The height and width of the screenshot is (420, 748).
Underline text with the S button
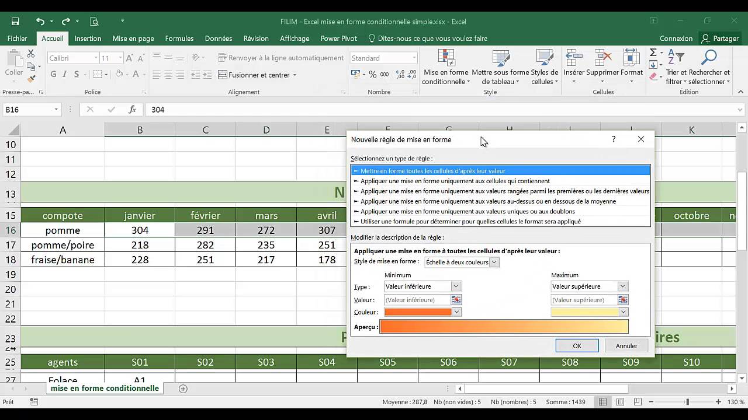coord(77,74)
